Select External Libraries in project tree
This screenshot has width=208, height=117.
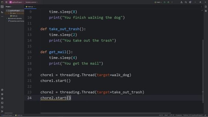point(15,19)
